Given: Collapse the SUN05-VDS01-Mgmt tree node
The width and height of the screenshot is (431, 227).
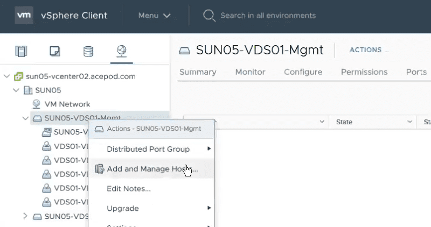Looking at the screenshot, I should (x=25, y=118).
